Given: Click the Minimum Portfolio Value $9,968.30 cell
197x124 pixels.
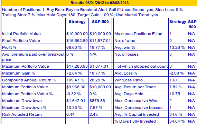Looking at the screenshot, I should pyautogui.click(x=77, y=87).
